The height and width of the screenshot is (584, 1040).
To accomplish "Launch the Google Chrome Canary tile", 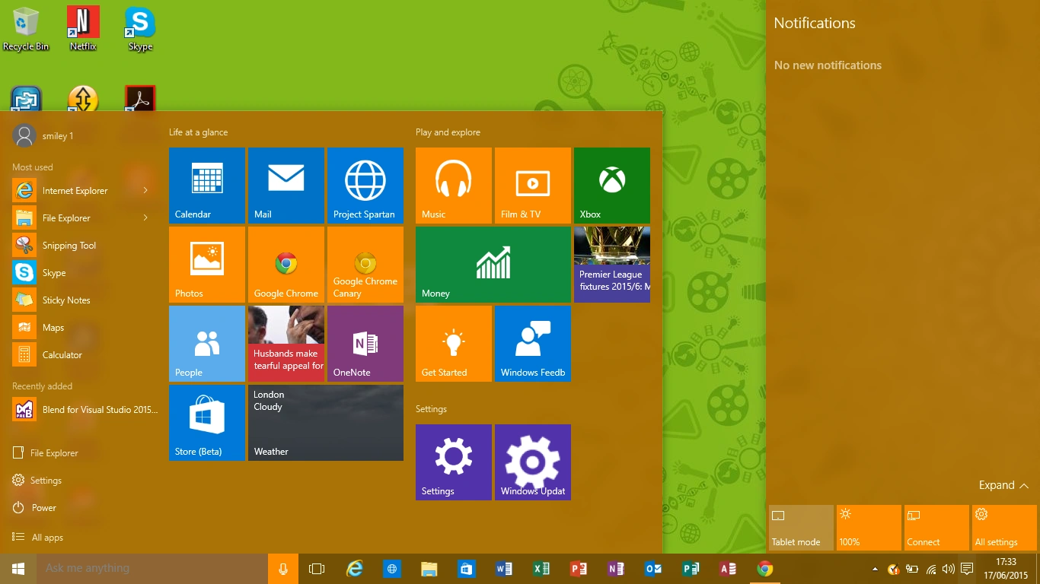I will pyautogui.click(x=365, y=265).
